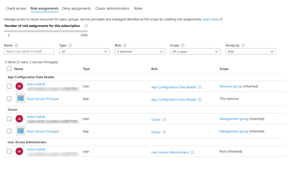Click the info icon beside Name filter
The width and height of the screenshot is (294, 172).
(16, 45)
